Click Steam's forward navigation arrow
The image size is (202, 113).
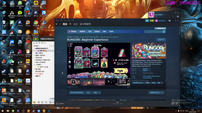(60, 24)
